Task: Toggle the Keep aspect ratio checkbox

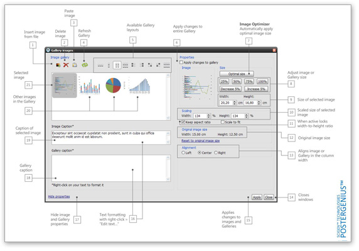Action: [183, 122]
